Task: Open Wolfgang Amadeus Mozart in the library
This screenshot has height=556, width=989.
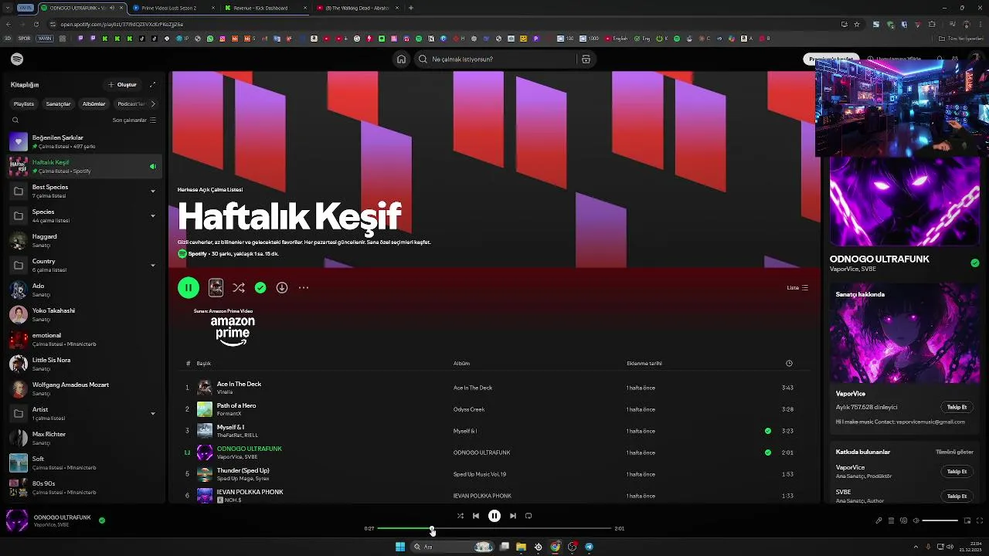Action: click(x=83, y=388)
